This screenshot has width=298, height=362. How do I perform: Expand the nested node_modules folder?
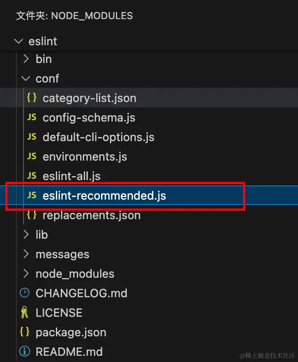74,274
